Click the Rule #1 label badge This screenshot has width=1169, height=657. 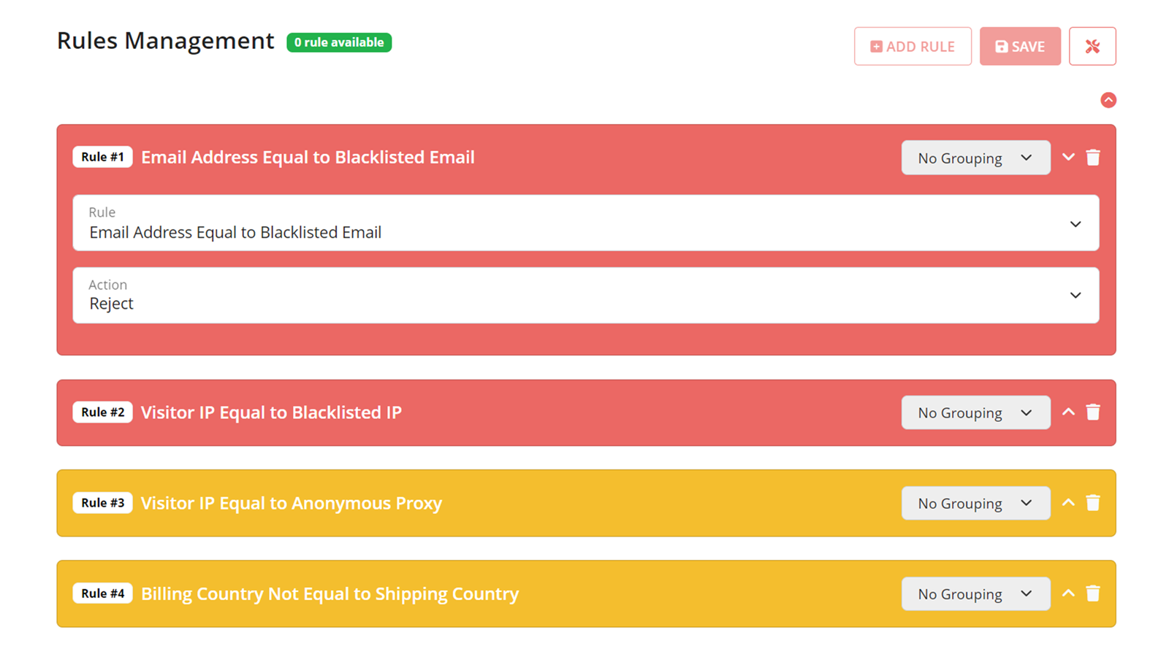coord(102,156)
